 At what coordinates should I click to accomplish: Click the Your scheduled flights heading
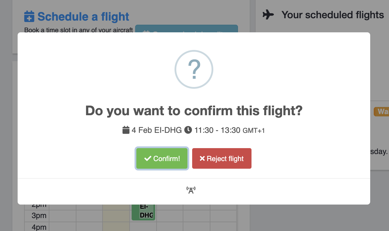pos(333,15)
